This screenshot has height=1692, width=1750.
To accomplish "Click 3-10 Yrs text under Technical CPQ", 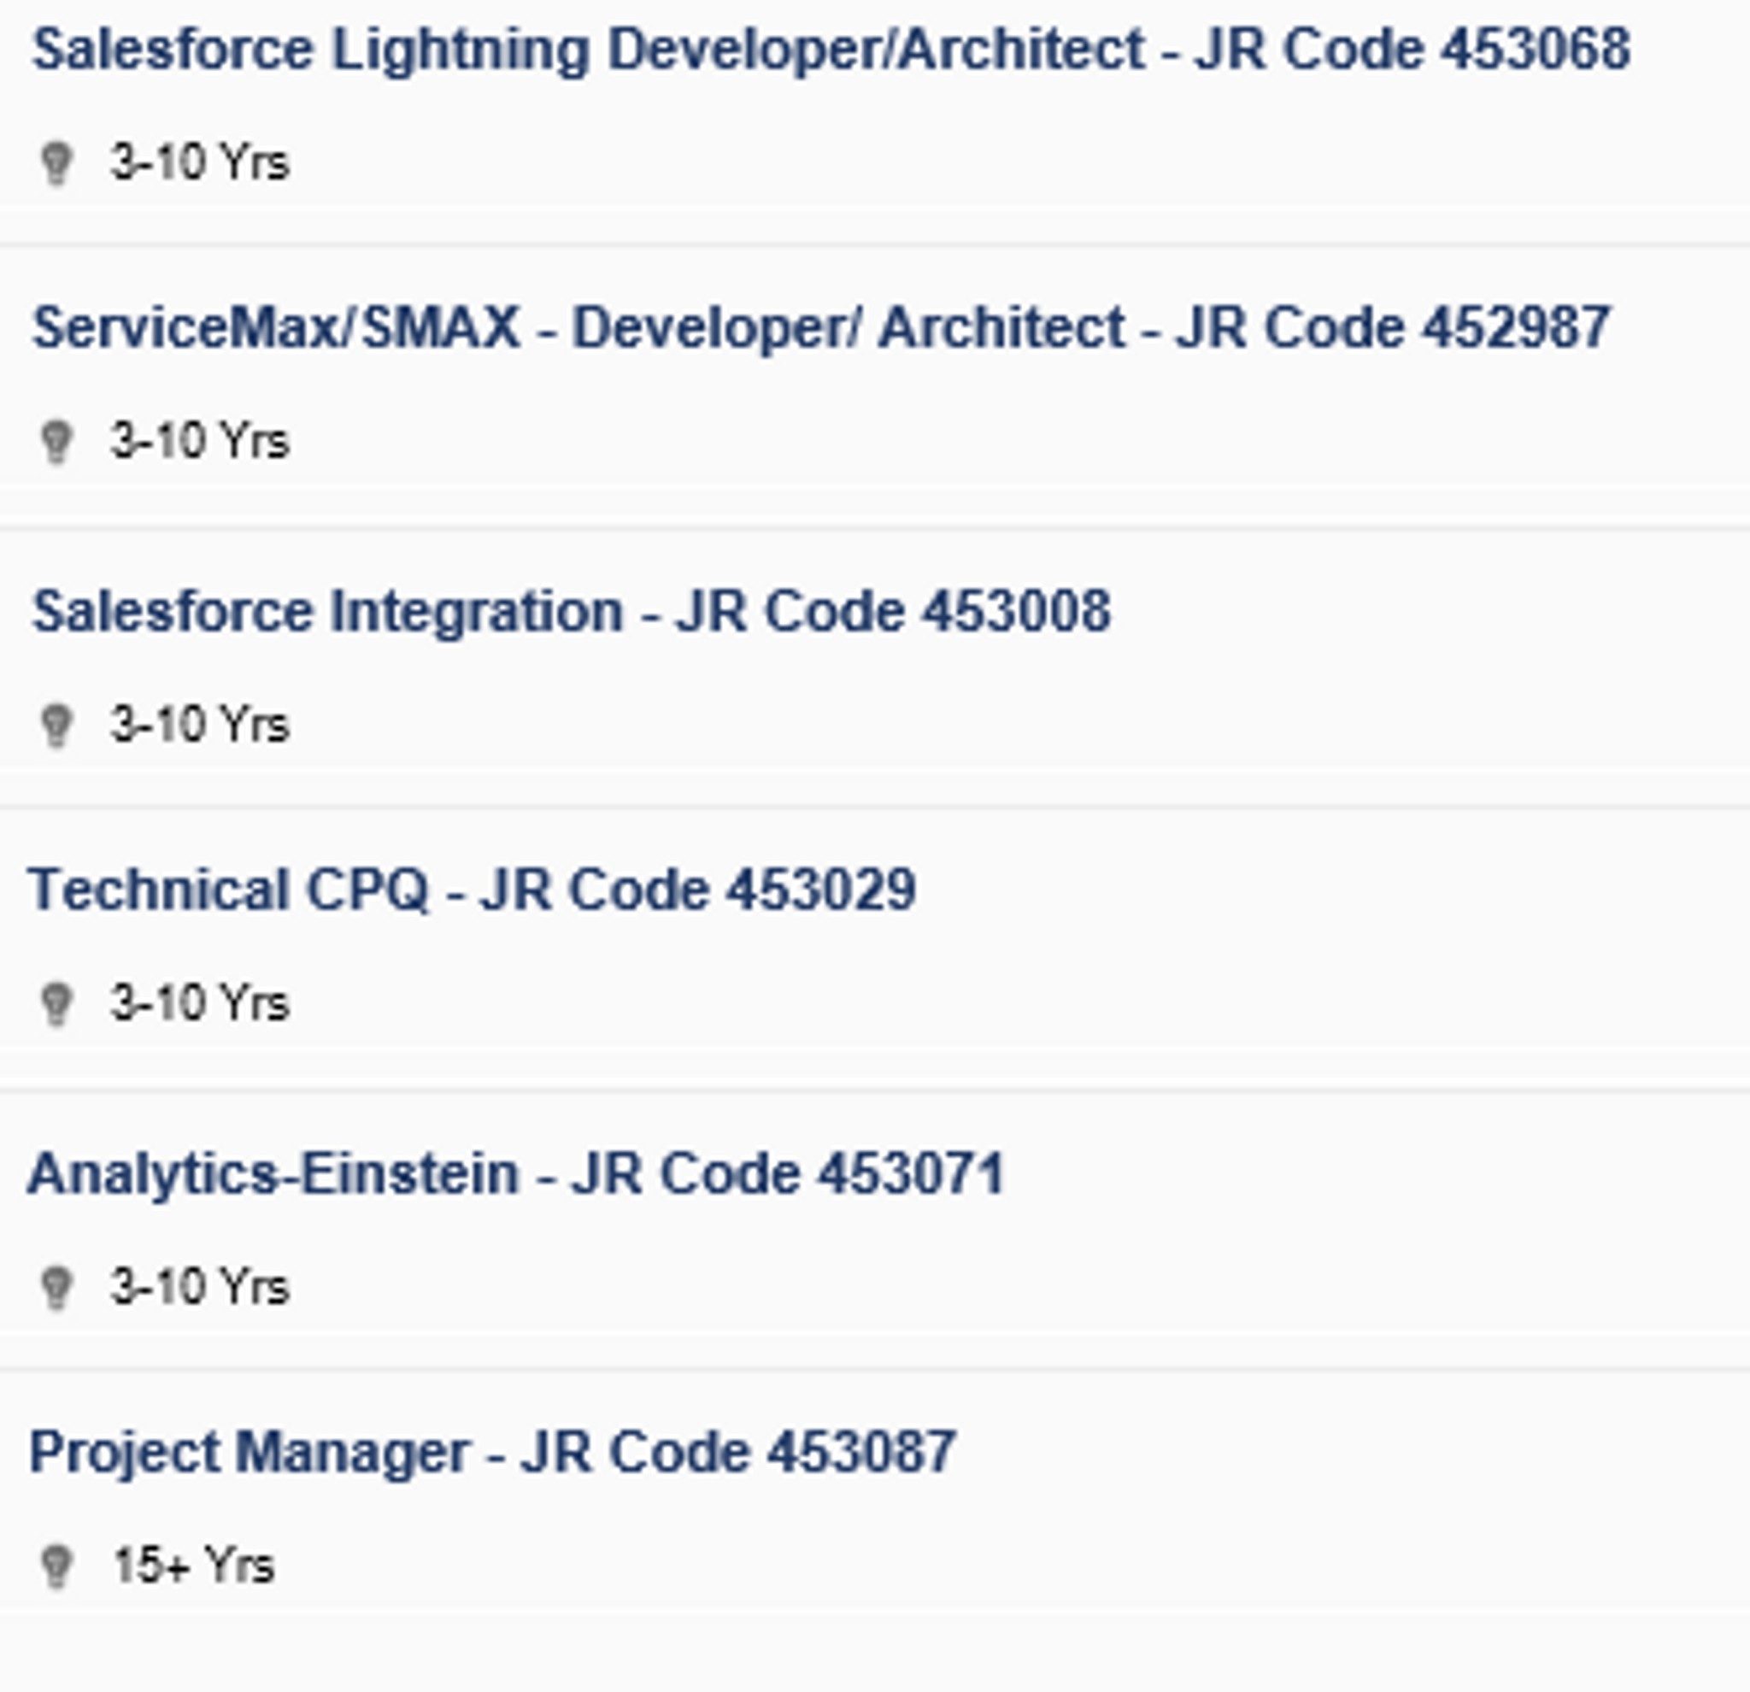I will pyautogui.click(x=200, y=1003).
